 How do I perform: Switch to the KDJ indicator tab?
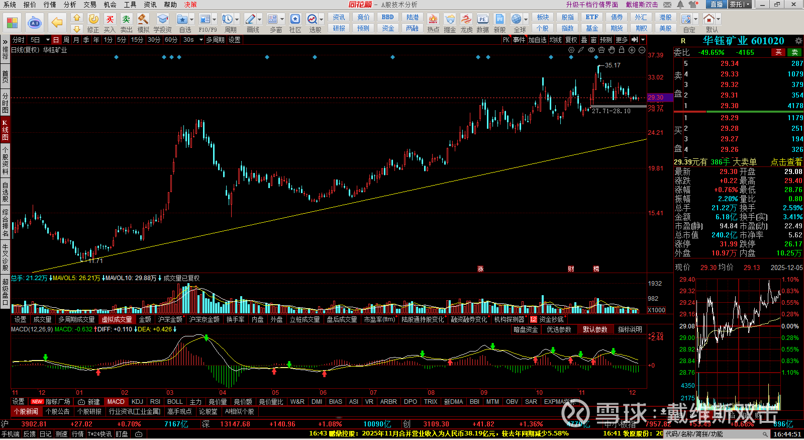tap(137, 401)
